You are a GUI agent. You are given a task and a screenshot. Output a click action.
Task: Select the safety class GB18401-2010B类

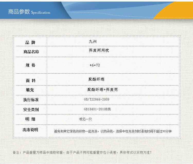tap(97, 109)
